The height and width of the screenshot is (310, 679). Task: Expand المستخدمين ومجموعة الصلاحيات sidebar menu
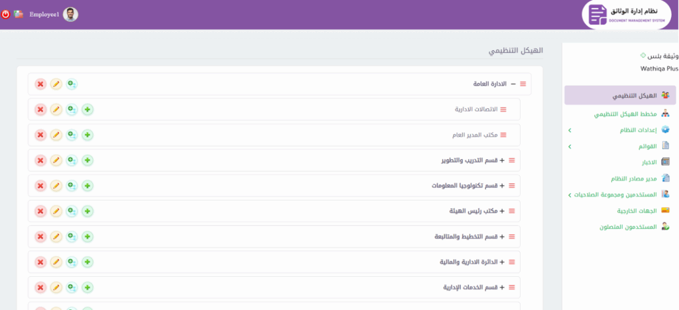570,195
